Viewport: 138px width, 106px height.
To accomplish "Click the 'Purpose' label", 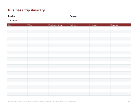I will pos(73,16).
